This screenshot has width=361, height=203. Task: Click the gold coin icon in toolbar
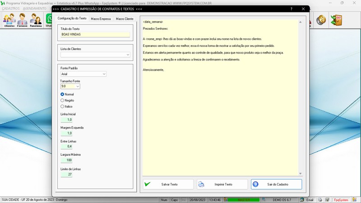click(x=321, y=20)
